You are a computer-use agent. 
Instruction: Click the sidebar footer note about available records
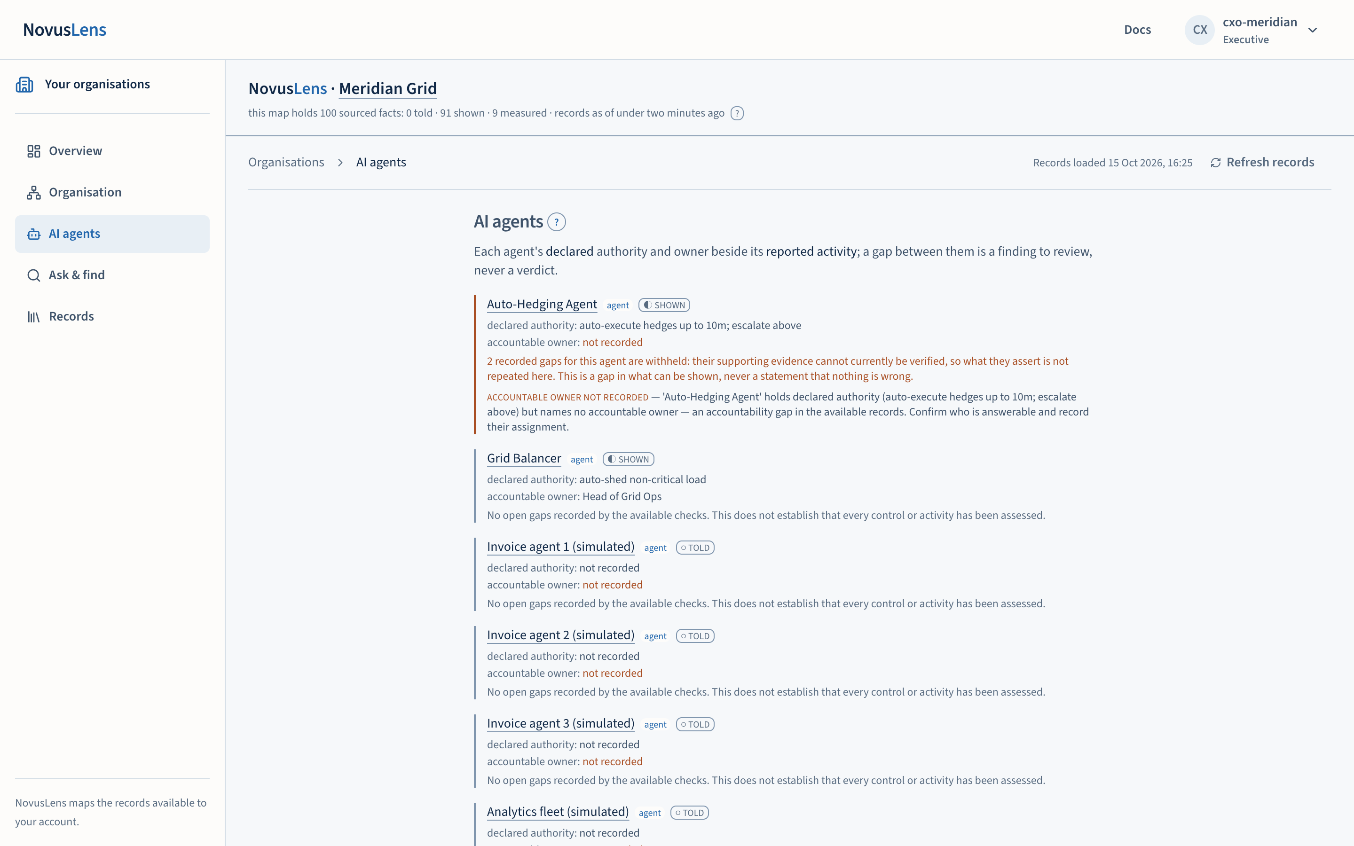[x=111, y=813]
